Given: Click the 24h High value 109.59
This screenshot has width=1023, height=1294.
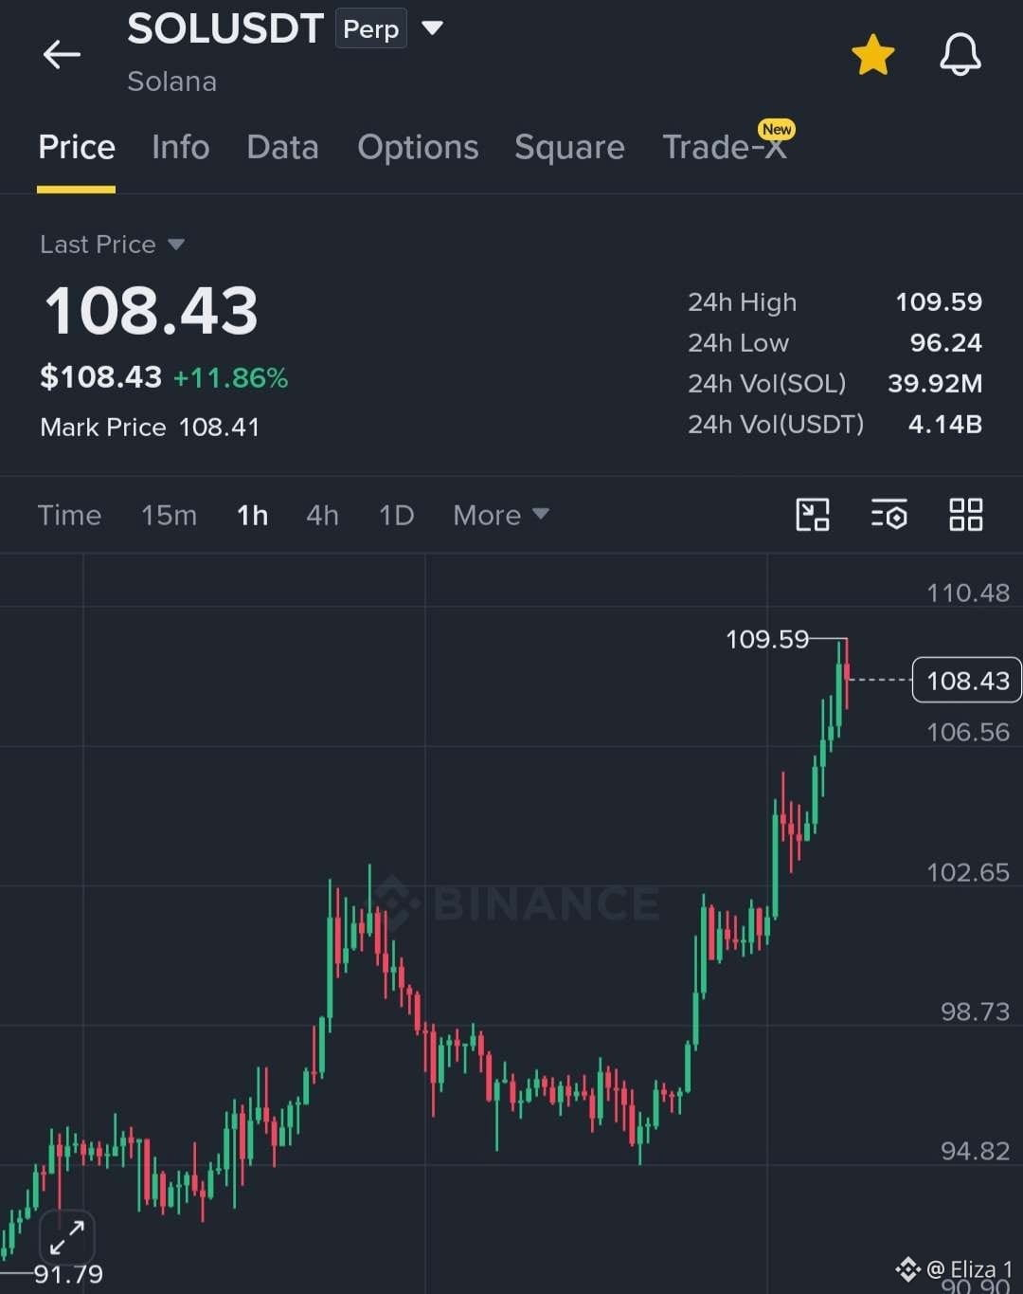Looking at the screenshot, I should point(939,302).
